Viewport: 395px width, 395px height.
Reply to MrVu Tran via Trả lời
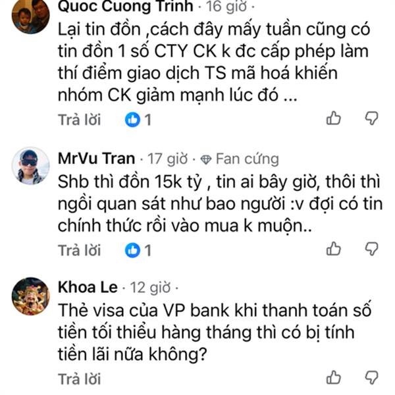[x=80, y=250]
